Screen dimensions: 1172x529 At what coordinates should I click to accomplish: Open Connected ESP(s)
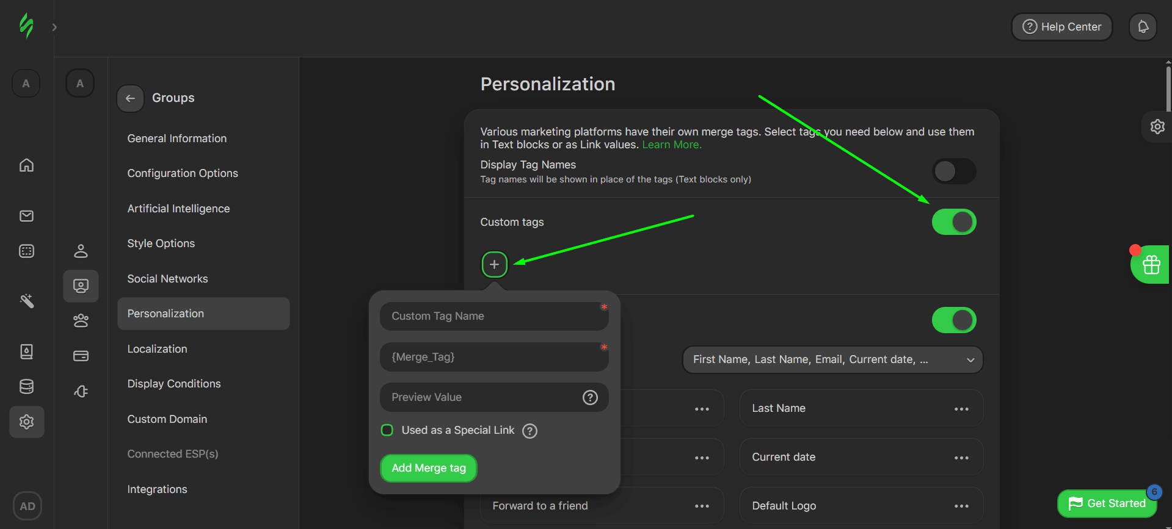click(x=203, y=454)
